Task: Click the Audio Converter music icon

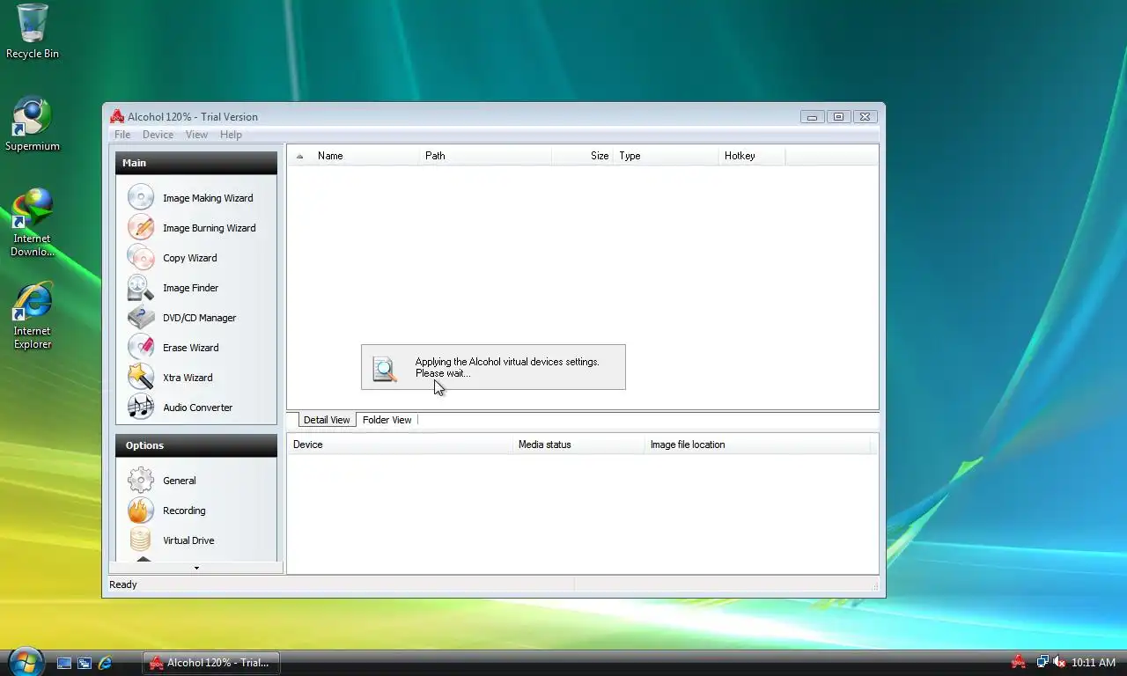Action: tap(141, 407)
